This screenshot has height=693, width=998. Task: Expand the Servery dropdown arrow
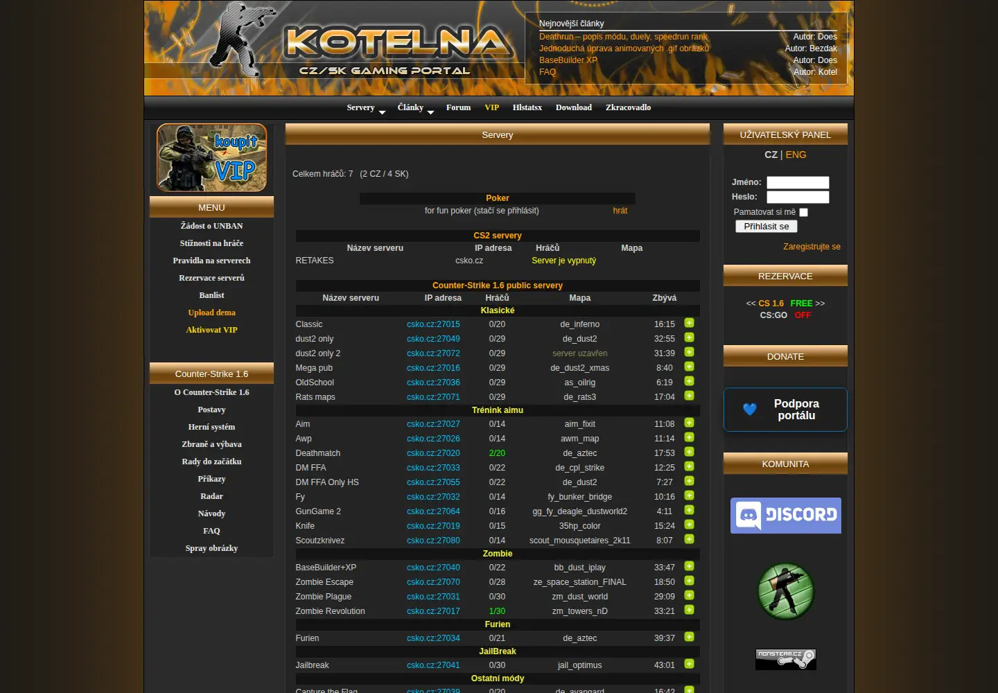pos(382,112)
